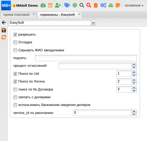The height and width of the screenshot is (141, 147).
Task: Click the service_id по умолчанию field
Action: click(x=102, y=113)
